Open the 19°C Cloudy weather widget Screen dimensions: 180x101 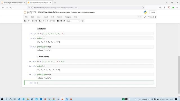141,99
